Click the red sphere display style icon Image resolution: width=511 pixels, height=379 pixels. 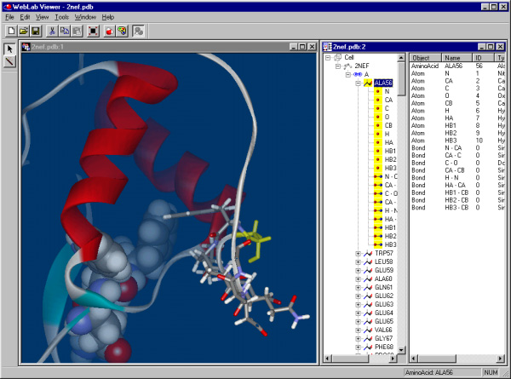tap(109, 31)
